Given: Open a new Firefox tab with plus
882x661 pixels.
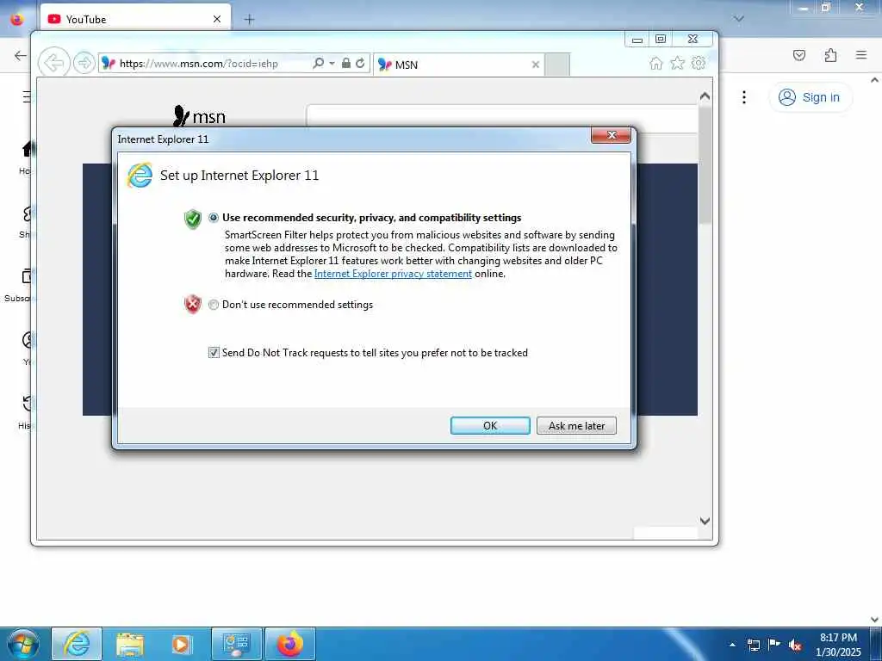Looking at the screenshot, I should (x=249, y=20).
